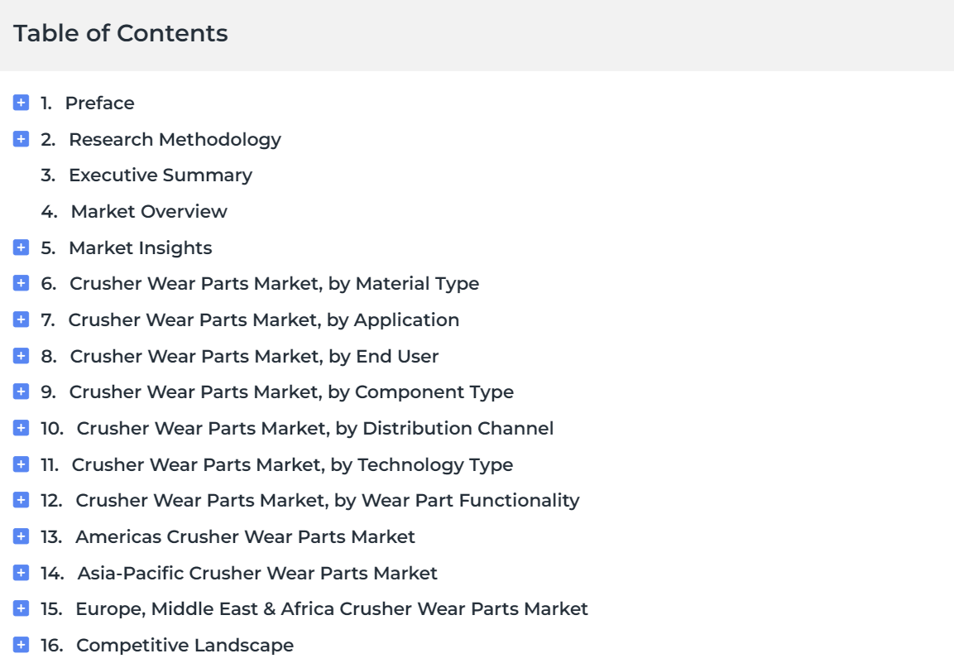
Task: Expand by Component Type plus icon
Action: [x=22, y=392]
